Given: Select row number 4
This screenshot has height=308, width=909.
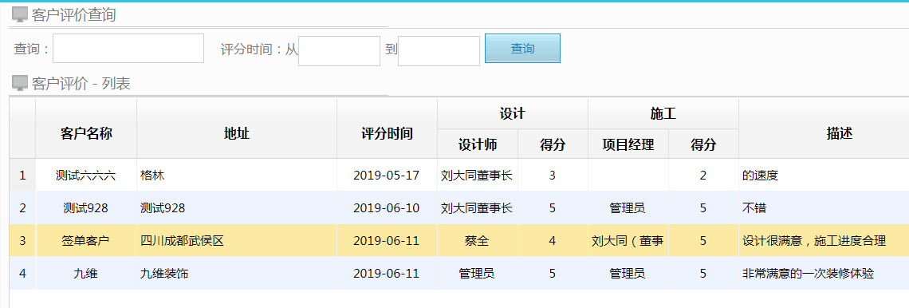Looking at the screenshot, I should click(x=22, y=273).
